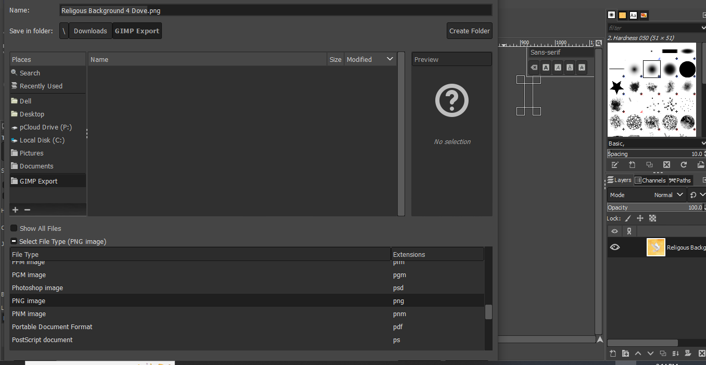Select the large solid black circle brush
This screenshot has height=365, width=706.
coord(687,69)
